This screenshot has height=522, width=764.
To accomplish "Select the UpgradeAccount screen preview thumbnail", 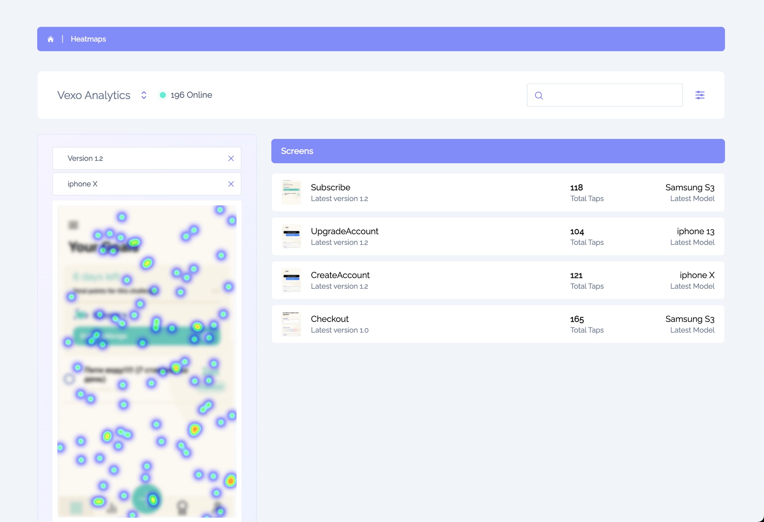I will (x=291, y=236).
